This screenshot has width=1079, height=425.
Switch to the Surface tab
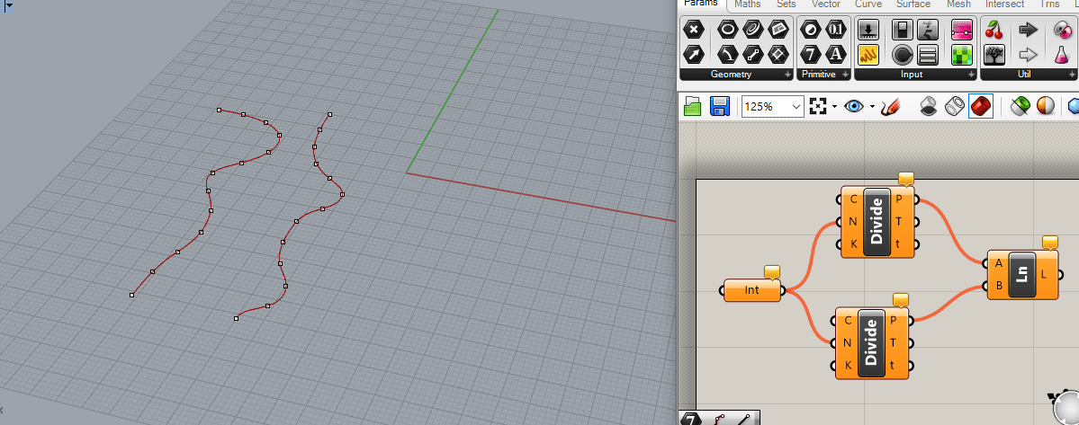click(913, 4)
